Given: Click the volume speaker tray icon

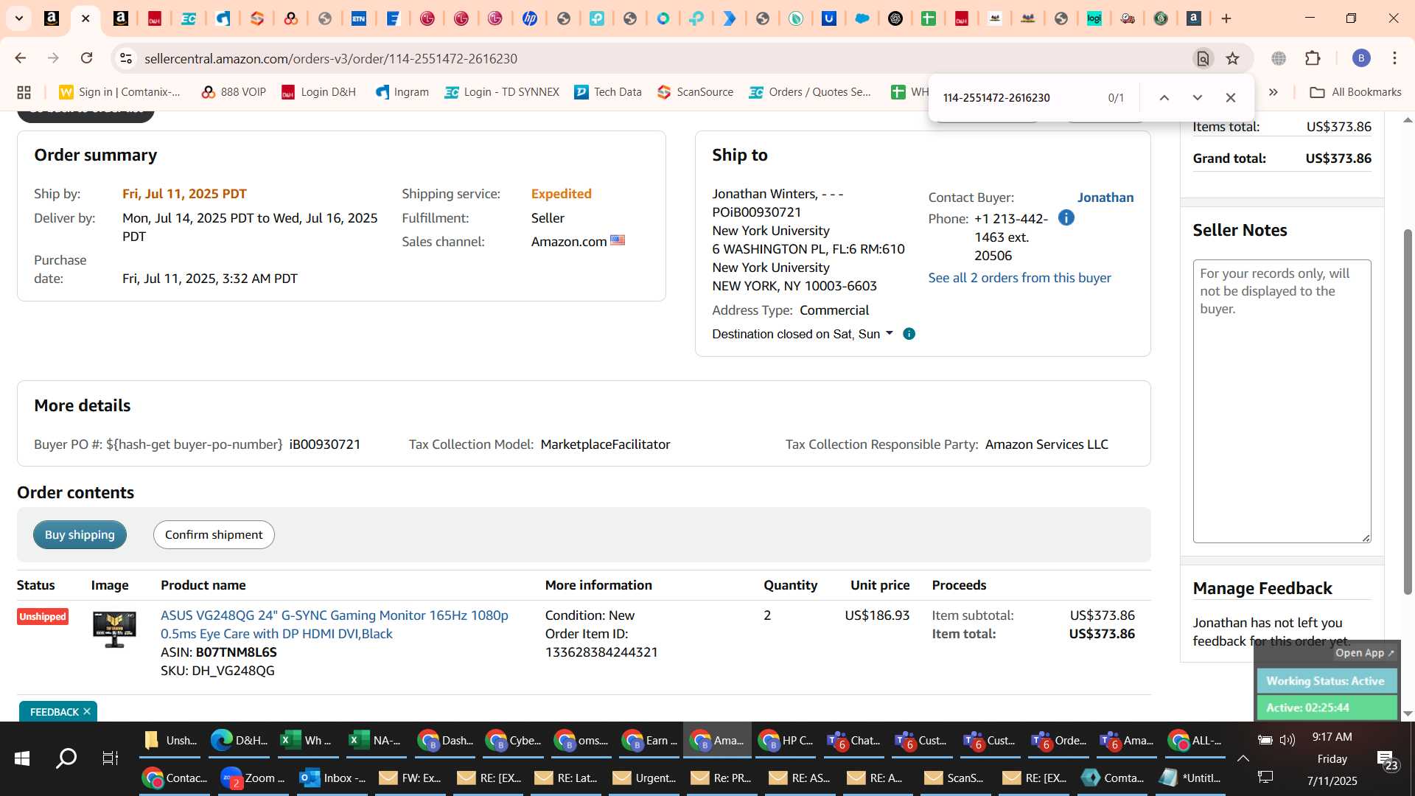Looking at the screenshot, I should tap(1288, 740).
